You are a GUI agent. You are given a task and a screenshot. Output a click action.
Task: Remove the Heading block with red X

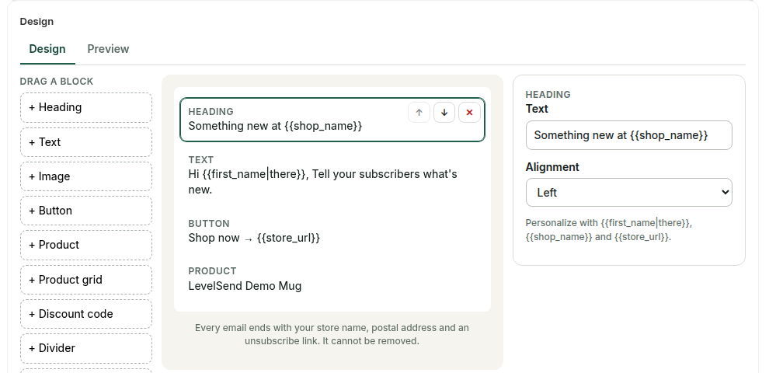pos(469,113)
